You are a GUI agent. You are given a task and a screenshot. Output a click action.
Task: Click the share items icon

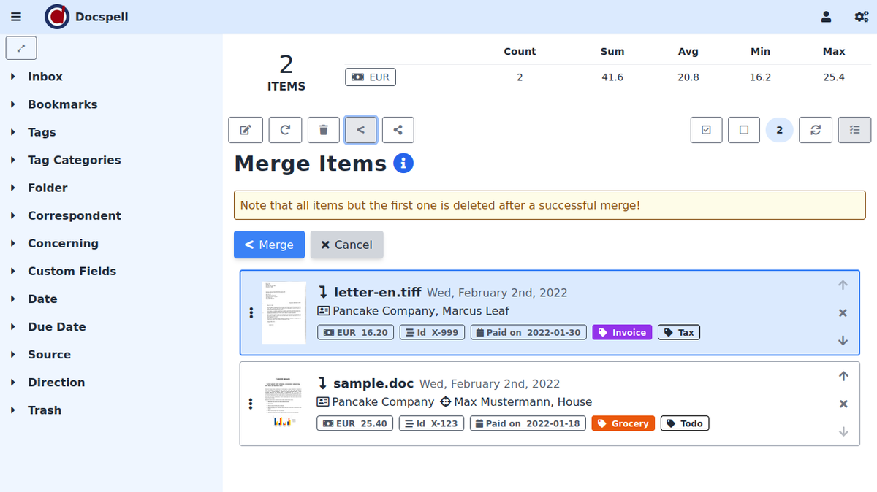pos(398,130)
